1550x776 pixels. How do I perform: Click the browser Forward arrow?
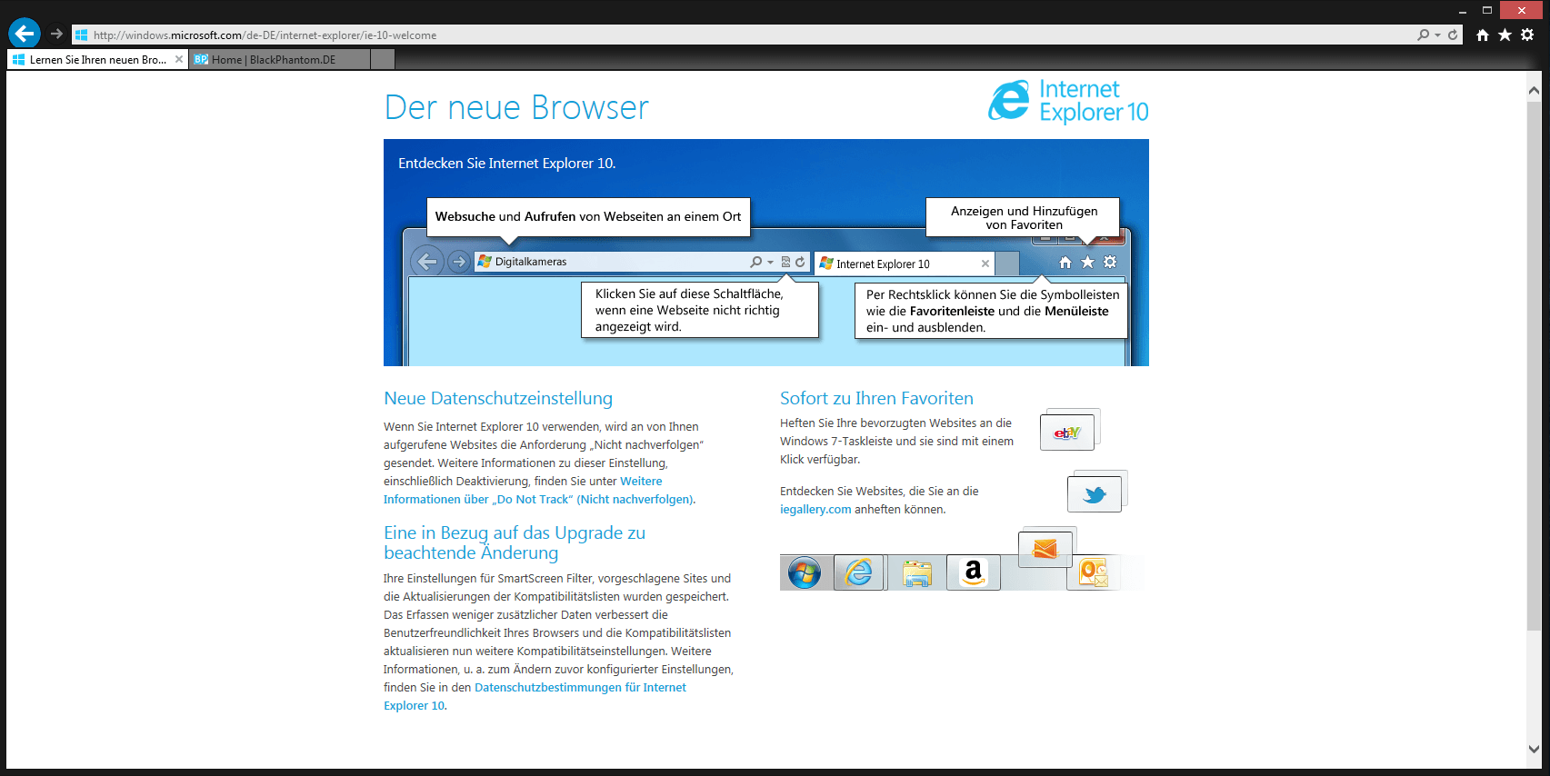(56, 34)
